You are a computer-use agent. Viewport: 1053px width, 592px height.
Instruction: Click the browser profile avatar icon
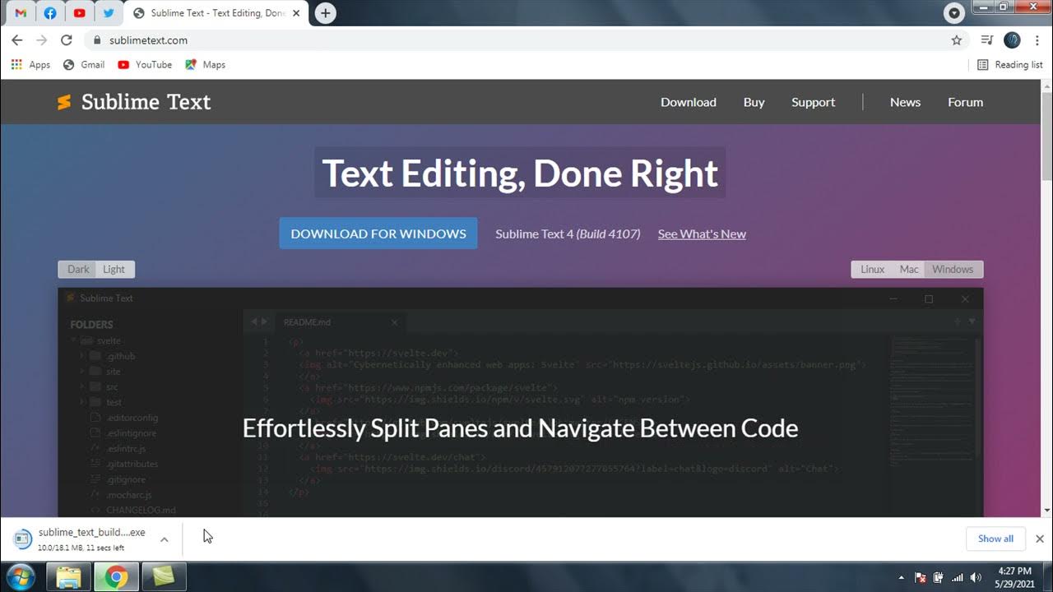(1011, 39)
